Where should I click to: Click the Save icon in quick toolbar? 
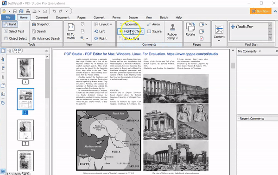tap(15, 11)
